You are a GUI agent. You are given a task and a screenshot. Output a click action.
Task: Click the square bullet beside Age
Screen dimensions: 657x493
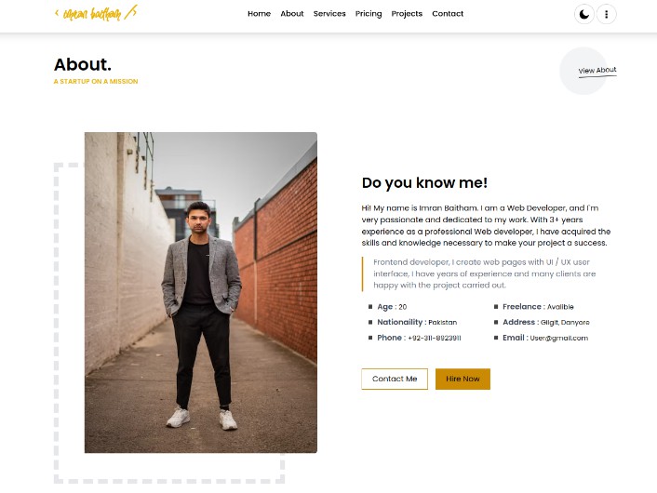point(370,307)
